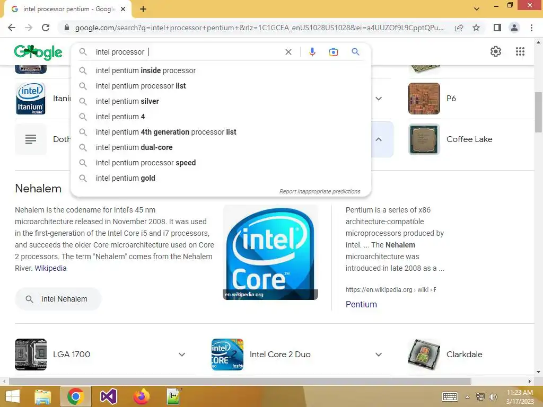543x407 pixels.
Task: Open File Explorer from taskbar
Action: (42, 396)
